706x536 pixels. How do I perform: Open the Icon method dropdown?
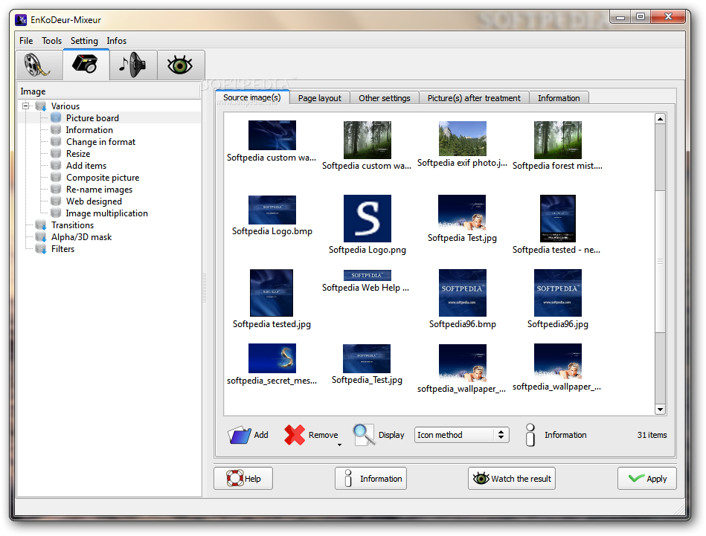coord(461,435)
